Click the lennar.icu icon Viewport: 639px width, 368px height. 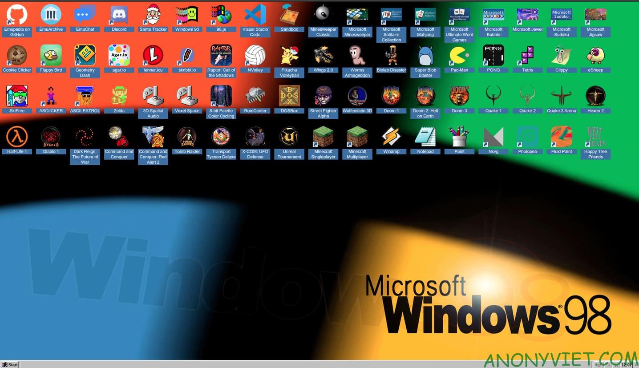point(153,55)
